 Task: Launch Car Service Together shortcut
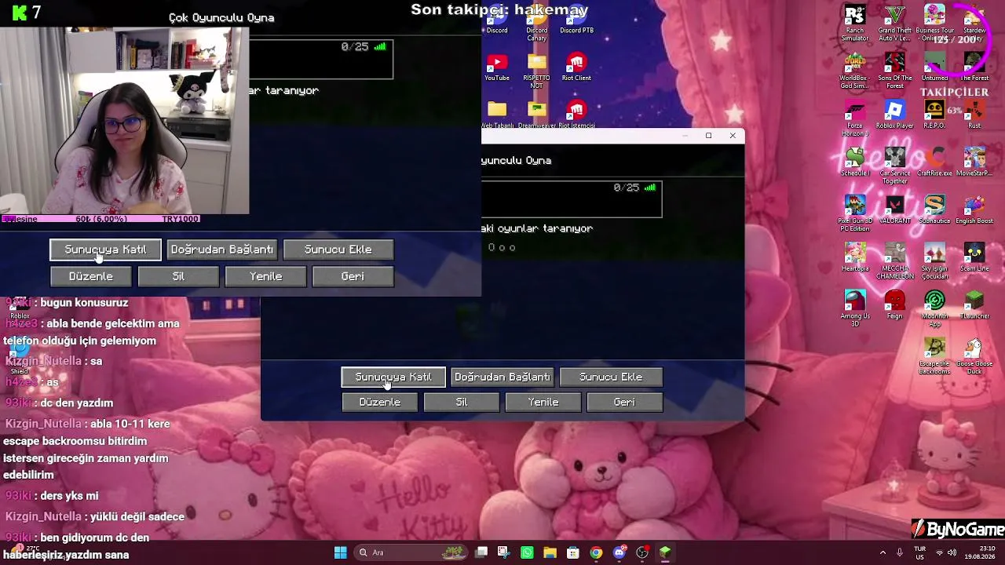pos(894,166)
